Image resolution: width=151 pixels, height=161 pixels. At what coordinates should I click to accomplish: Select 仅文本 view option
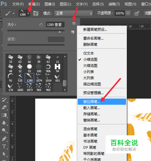click(x=102, y=53)
